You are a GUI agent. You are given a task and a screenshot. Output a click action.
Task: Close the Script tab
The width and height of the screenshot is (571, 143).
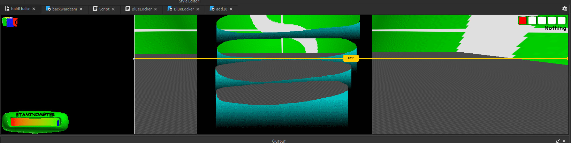113,9
